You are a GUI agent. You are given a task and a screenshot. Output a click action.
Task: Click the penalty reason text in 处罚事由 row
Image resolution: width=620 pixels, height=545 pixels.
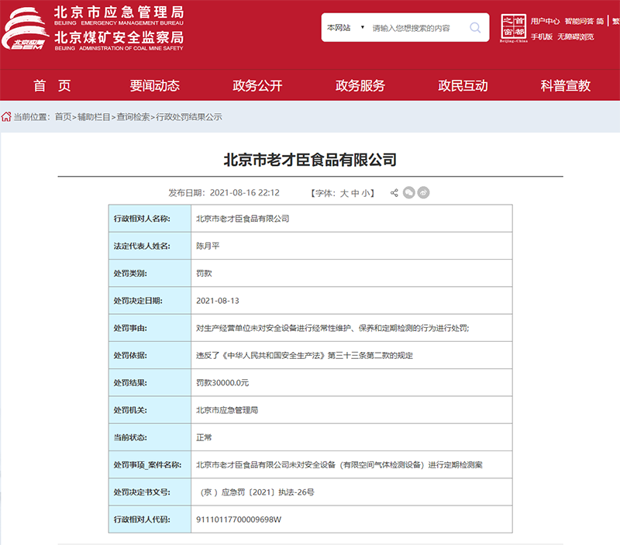click(x=332, y=328)
